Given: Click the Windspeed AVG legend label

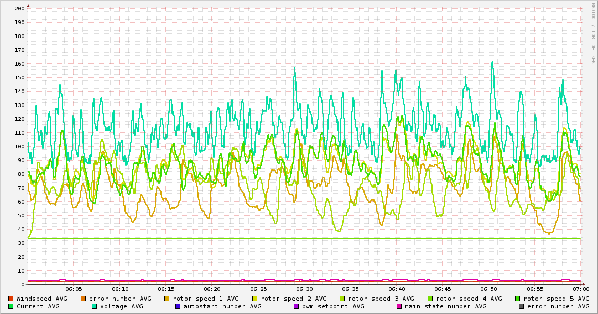Looking at the screenshot, I should click(x=41, y=299).
